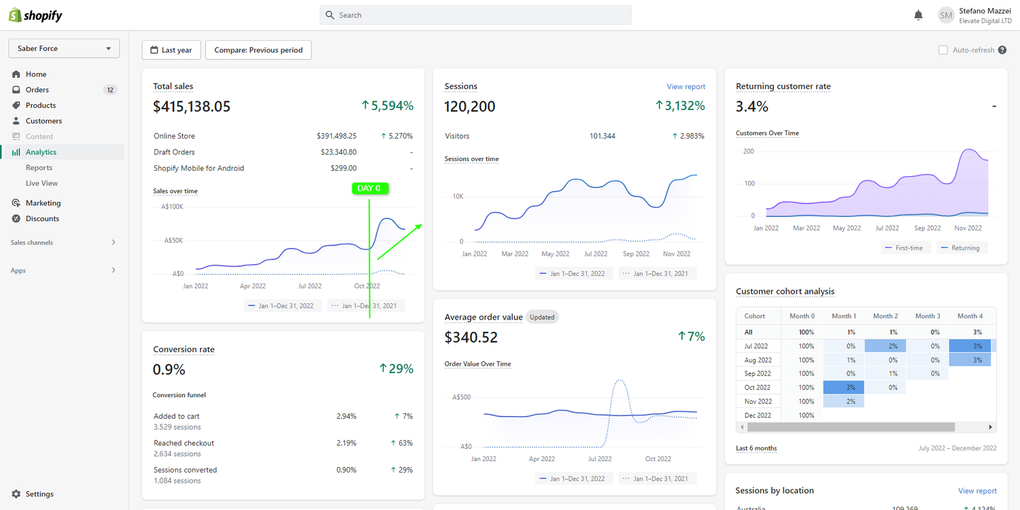
Task: Click the Marketing target icon
Action: 16,203
